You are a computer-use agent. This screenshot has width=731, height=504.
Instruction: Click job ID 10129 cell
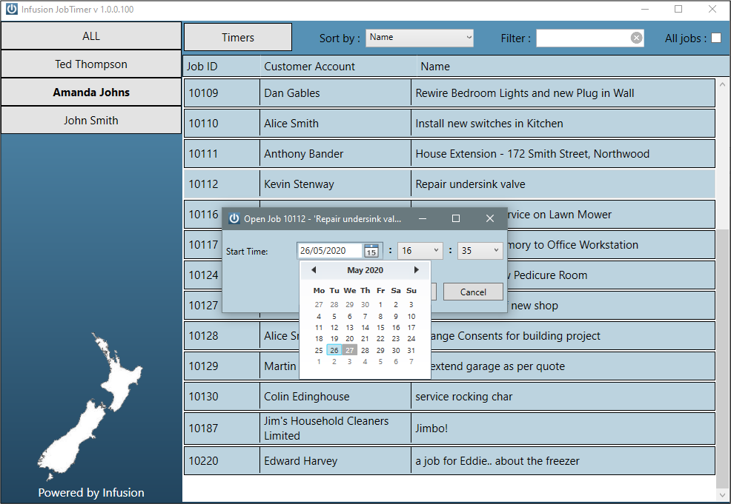222,366
